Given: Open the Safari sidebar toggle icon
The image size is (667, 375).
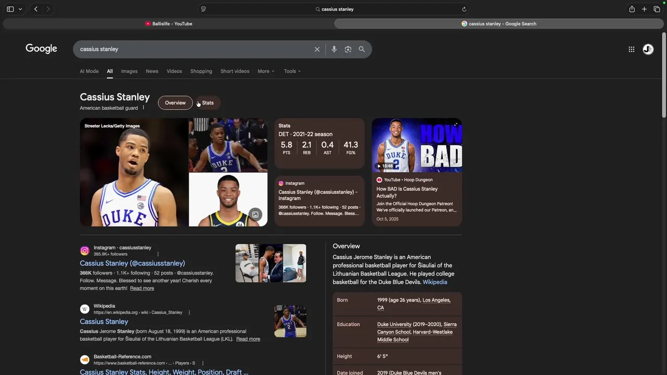Looking at the screenshot, I should coord(10,9).
